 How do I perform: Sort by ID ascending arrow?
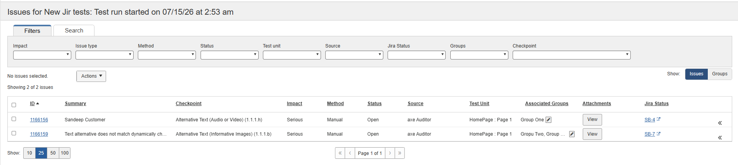click(x=38, y=104)
